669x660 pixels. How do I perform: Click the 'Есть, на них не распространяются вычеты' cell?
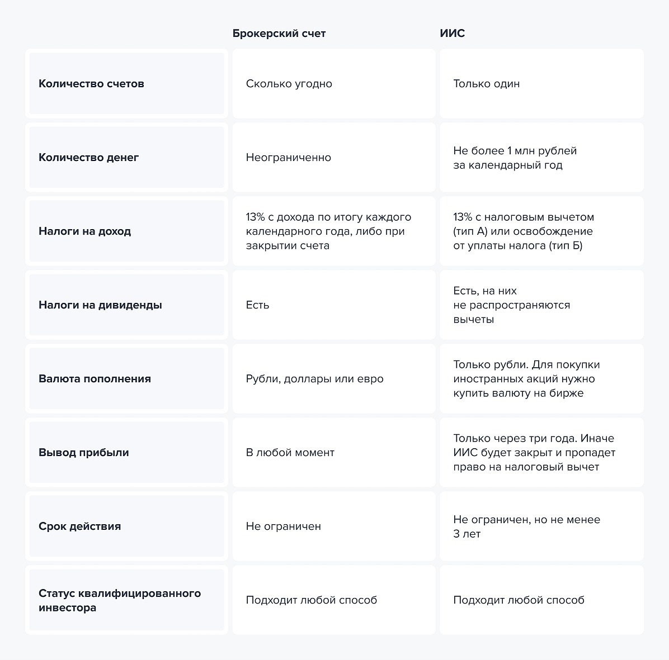(x=541, y=305)
